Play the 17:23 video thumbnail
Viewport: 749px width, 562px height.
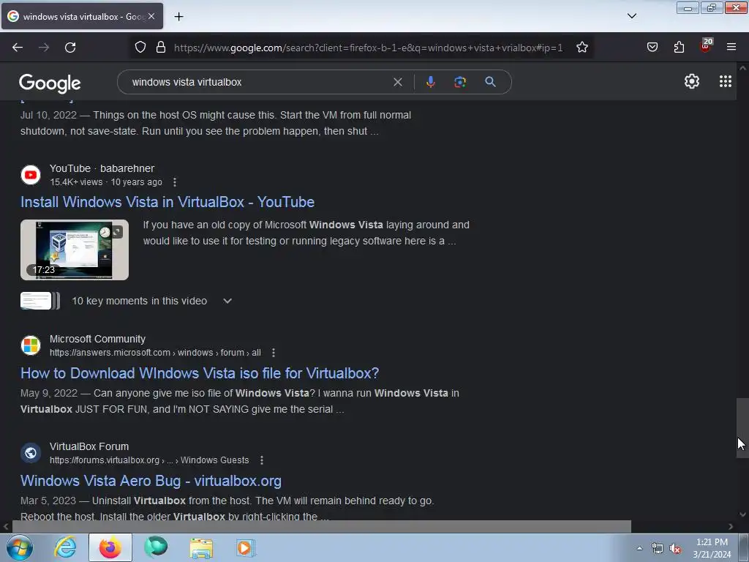pos(75,250)
